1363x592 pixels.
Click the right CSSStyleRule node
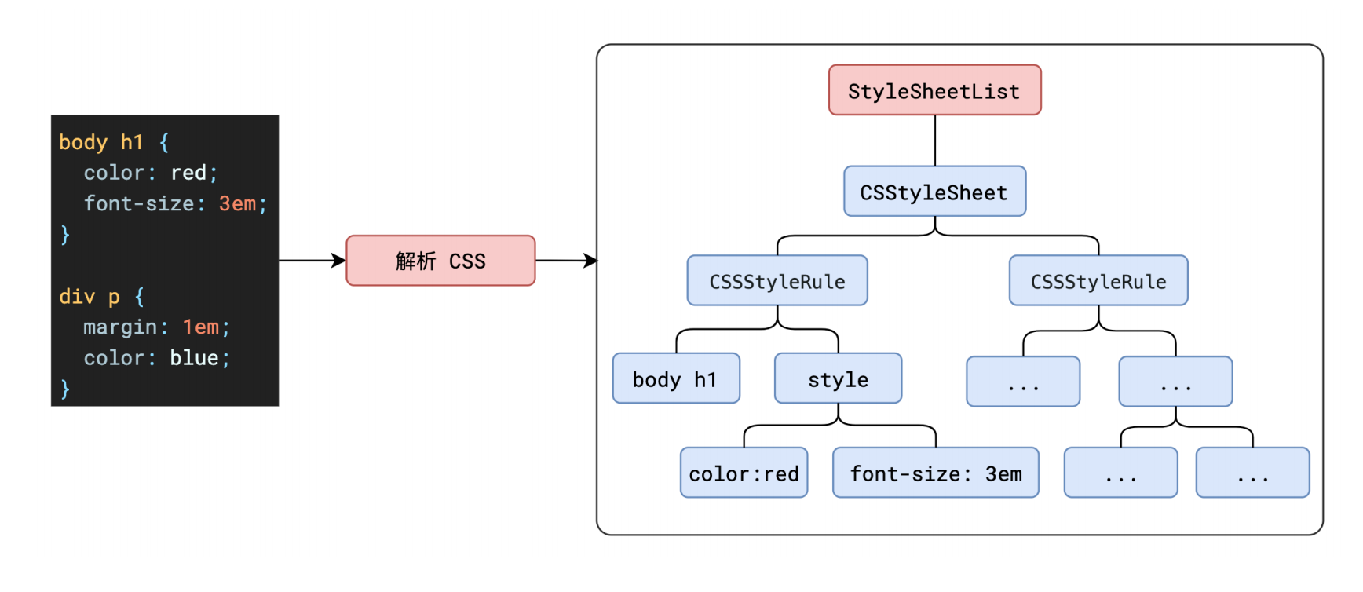pos(1098,280)
